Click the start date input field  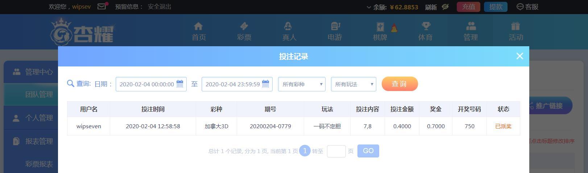(x=151, y=84)
